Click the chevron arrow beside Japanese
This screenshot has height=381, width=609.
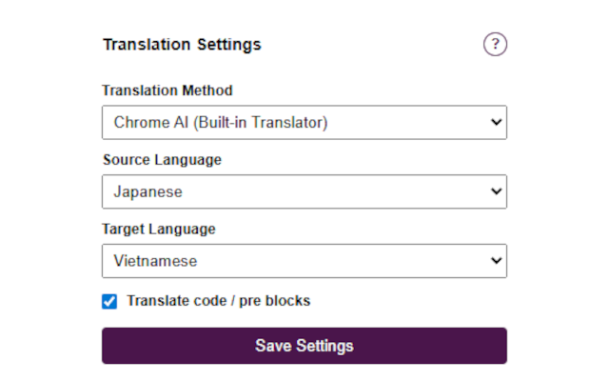coord(496,191)
